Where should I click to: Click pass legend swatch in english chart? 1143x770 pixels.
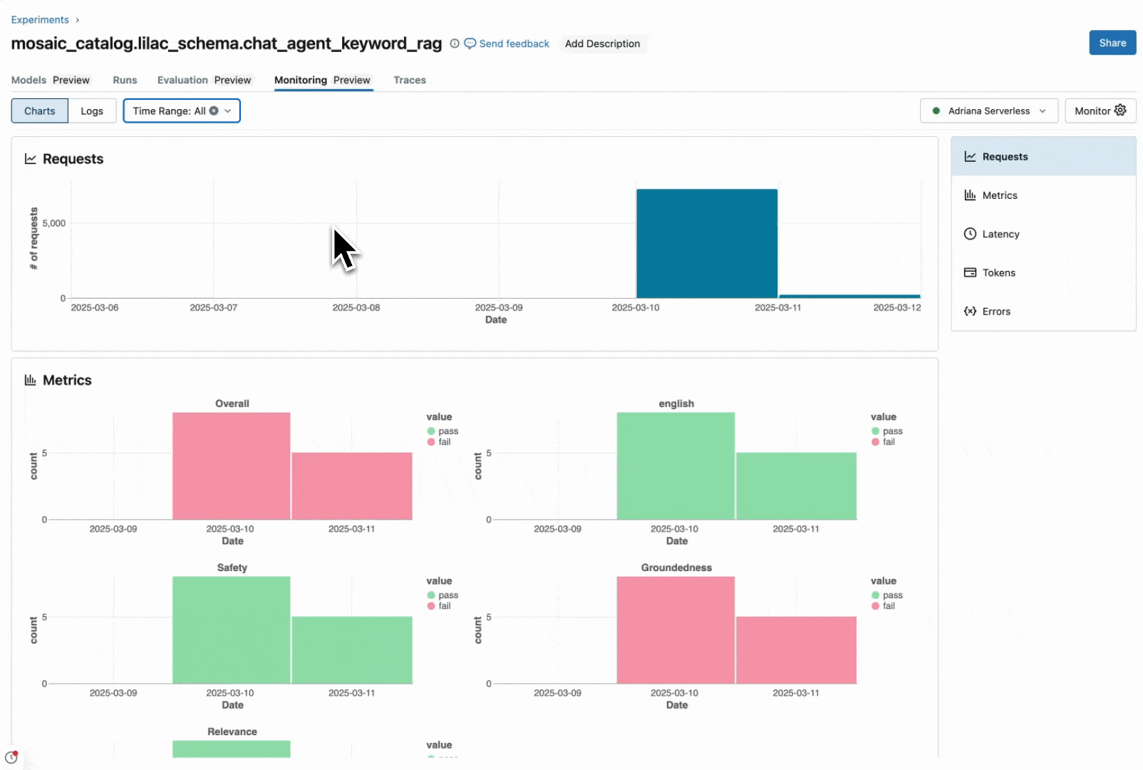(875, 431)
